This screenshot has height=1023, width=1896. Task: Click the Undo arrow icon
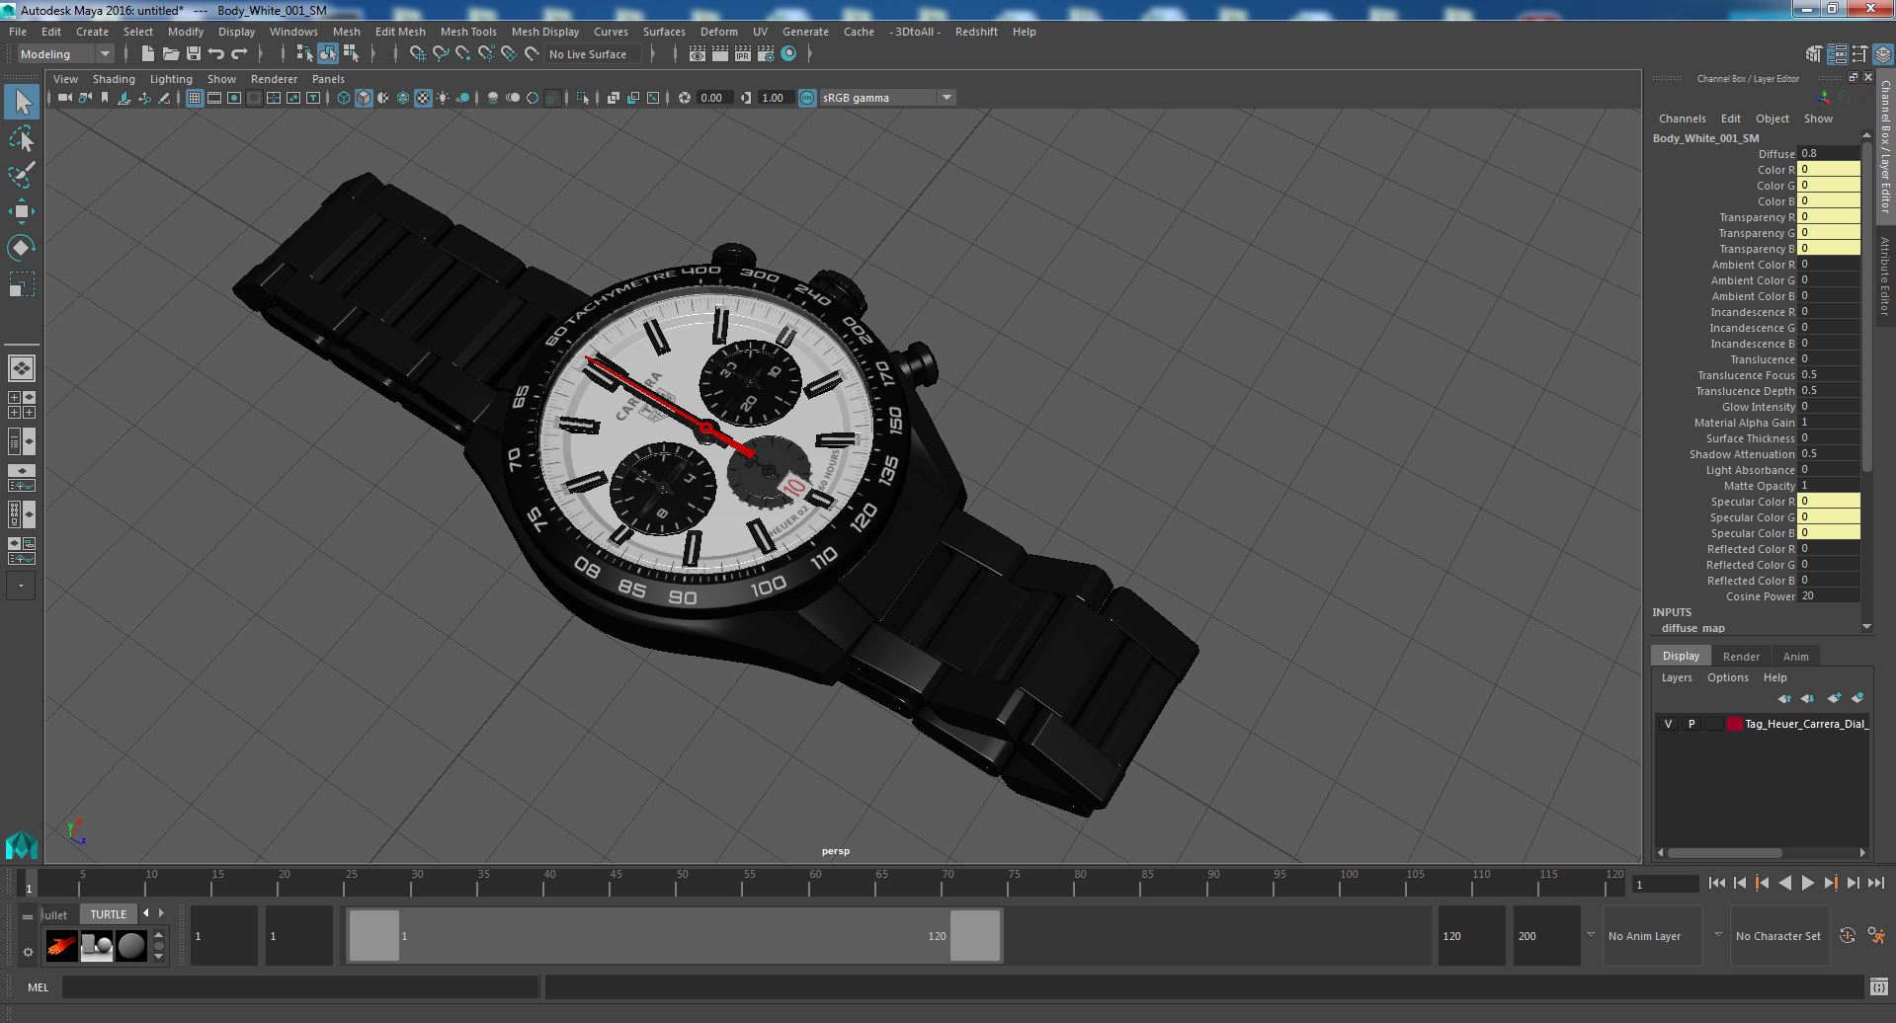[216, 54]
